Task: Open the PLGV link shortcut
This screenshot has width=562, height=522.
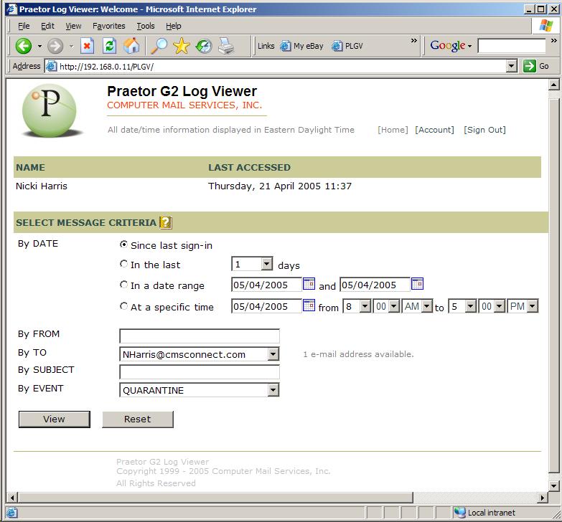Action: coord(347,46)
